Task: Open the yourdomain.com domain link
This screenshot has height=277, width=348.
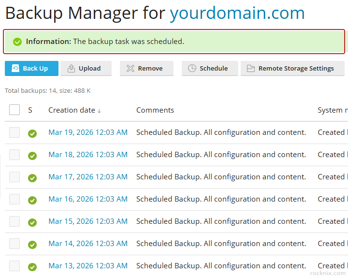Action: click(237, 13)
